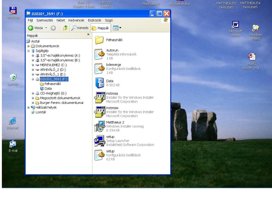Viewport: 272px width, 204px height.
Task: Open the Vissza history dropdown arrow
Action: tap(46, 28)
